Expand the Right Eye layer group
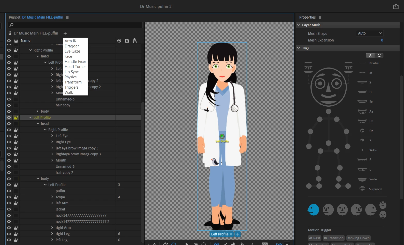Image resolution: width=404 pixels, height=245 pixels. click(52, 142)
